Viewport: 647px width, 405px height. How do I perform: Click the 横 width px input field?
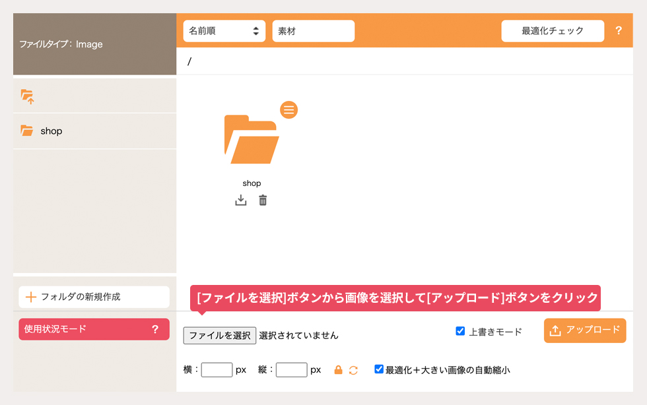pos(217,369)
